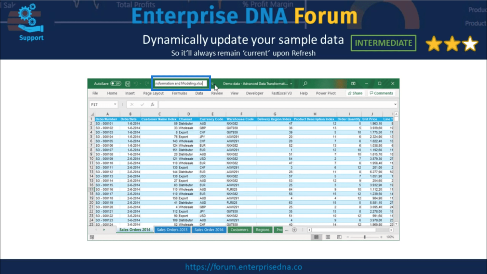This screenshot has height=274, width=487.
Task: Open the Developer tab
Action: tap(255, 93)
